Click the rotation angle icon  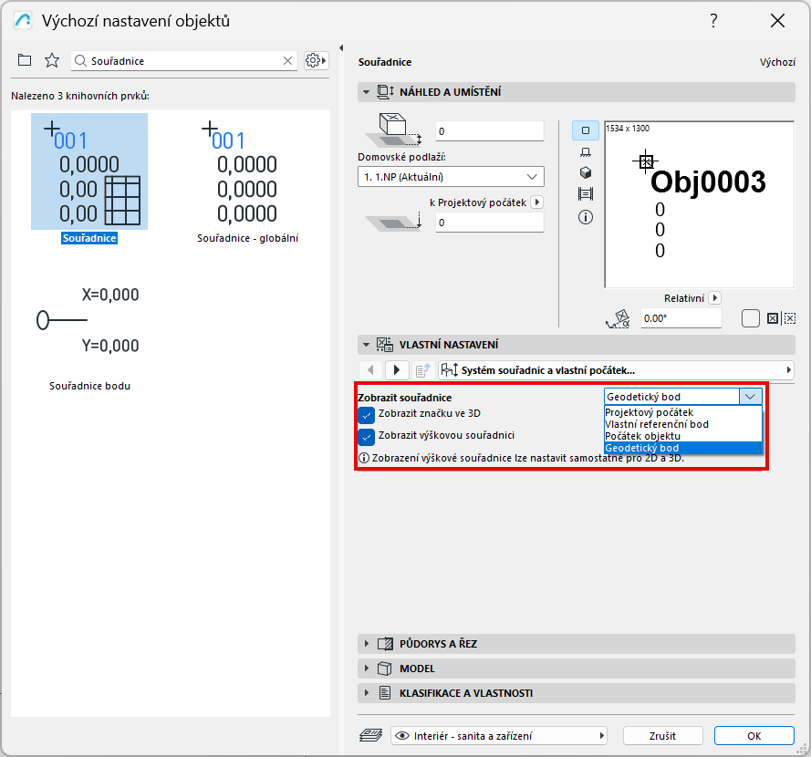point(619,319)
